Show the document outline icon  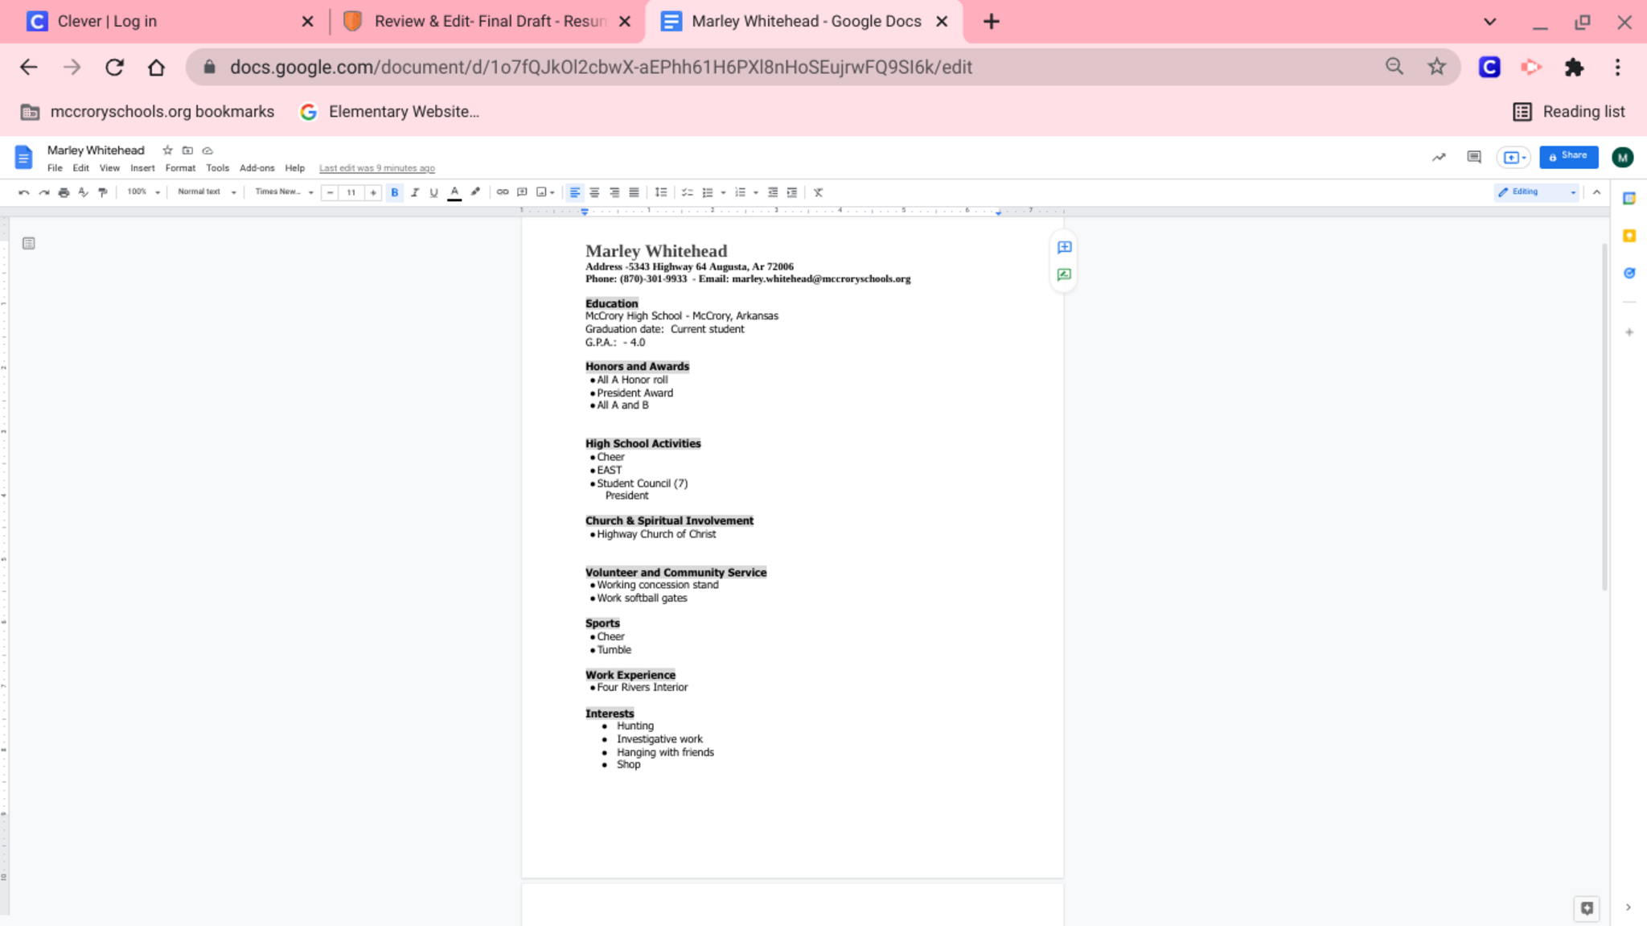[x=29, y=243]
